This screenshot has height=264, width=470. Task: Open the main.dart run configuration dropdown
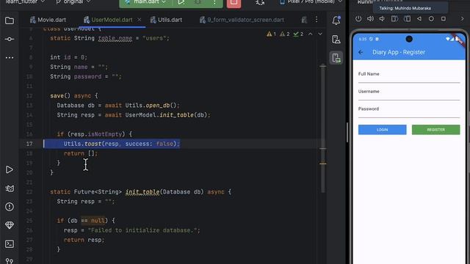(x=146, y=1)
